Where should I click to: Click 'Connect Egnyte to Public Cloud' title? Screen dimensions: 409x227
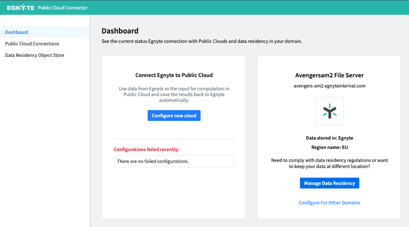point(174,75)
